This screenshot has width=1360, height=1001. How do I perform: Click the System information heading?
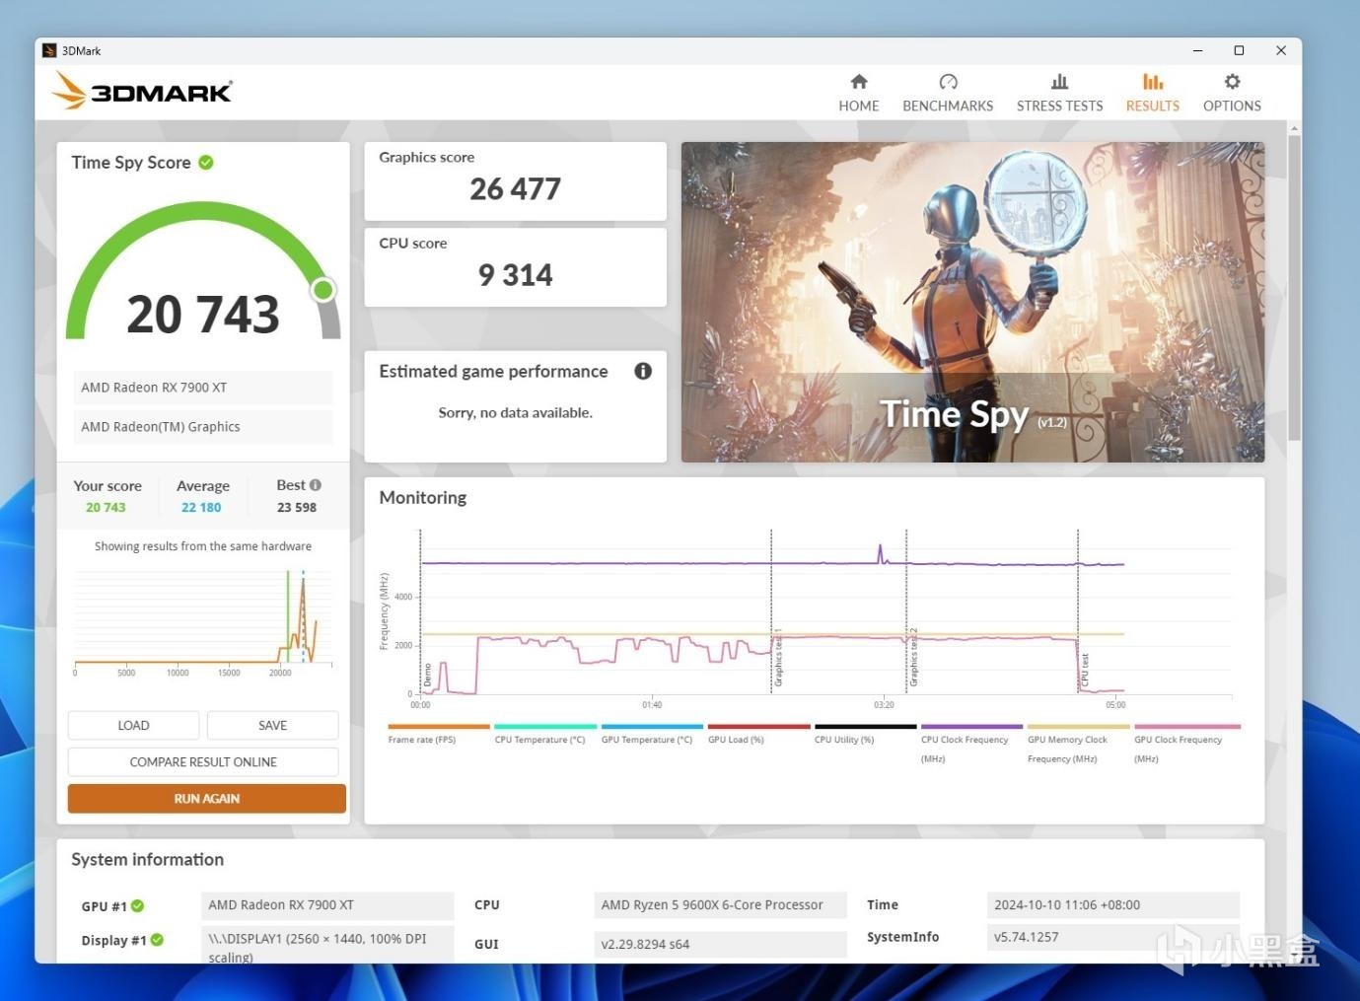[148, 859]
